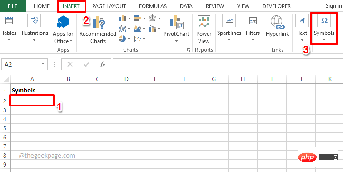The width and height of the screenshot is (343, 172).
Task: Expand the Symbols dropdown arrow
Action: (324, 40)
